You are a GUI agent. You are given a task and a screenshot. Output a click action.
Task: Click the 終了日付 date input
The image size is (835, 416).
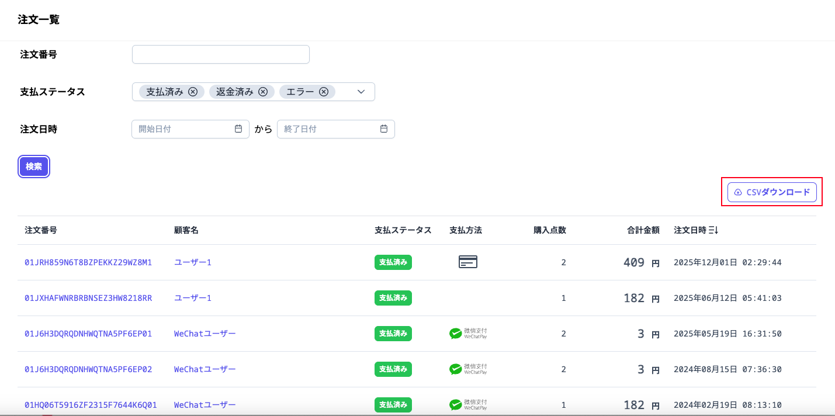click(x=336, y=129)
